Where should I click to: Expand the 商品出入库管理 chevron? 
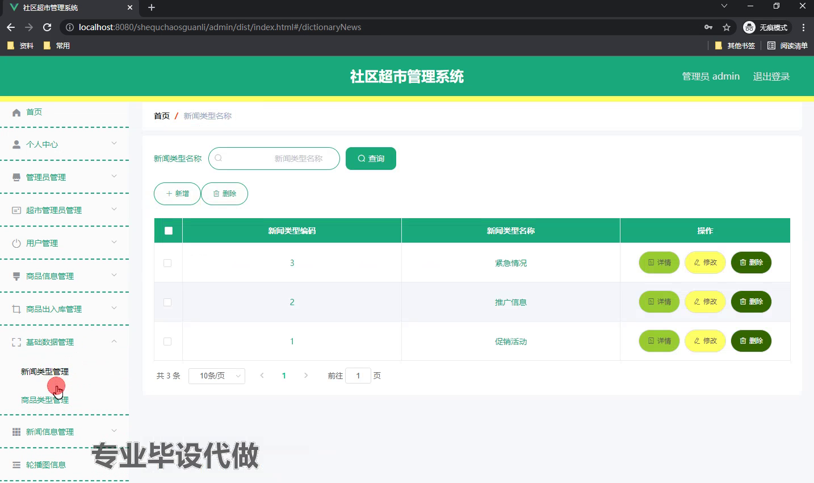click(x=114, y=308)
